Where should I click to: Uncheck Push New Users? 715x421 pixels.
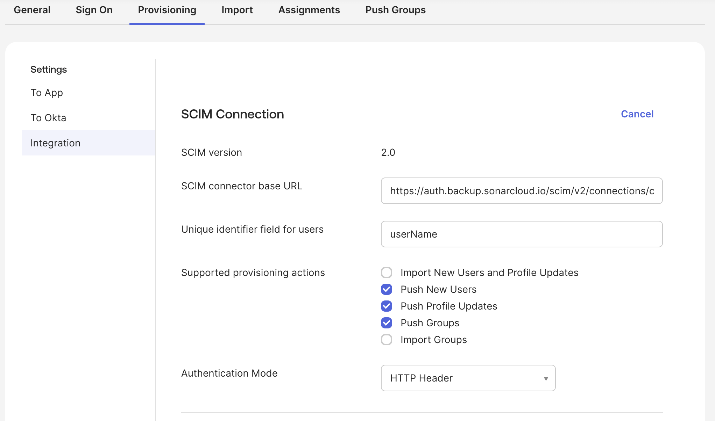(x=387, y=289)
